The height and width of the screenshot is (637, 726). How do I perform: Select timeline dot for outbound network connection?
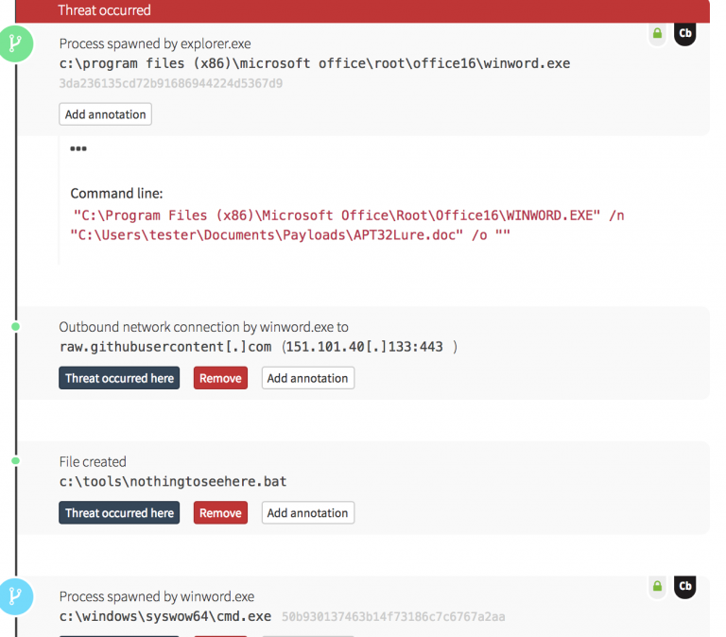[15, 326]
